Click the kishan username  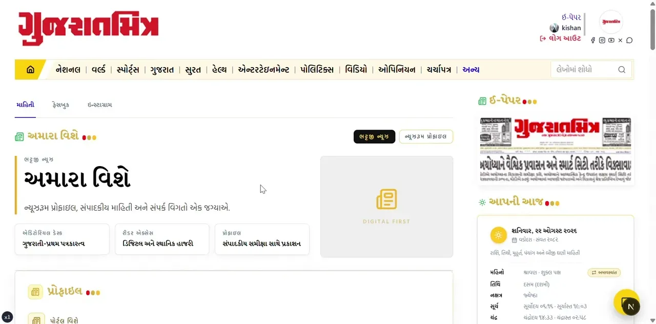click(571, 28)
